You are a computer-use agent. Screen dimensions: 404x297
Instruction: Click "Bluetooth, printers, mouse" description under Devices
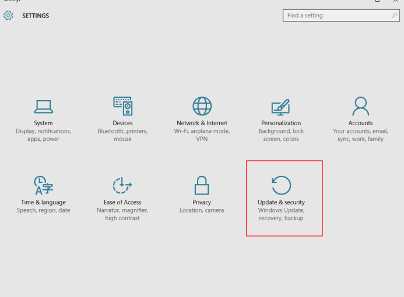[122, 135]
